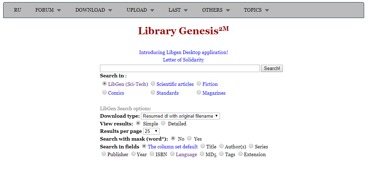Image resolution: width=368 pixels, height=171 pixels.
Task: Open the Download type dropdown
Action: click(180, 116)
